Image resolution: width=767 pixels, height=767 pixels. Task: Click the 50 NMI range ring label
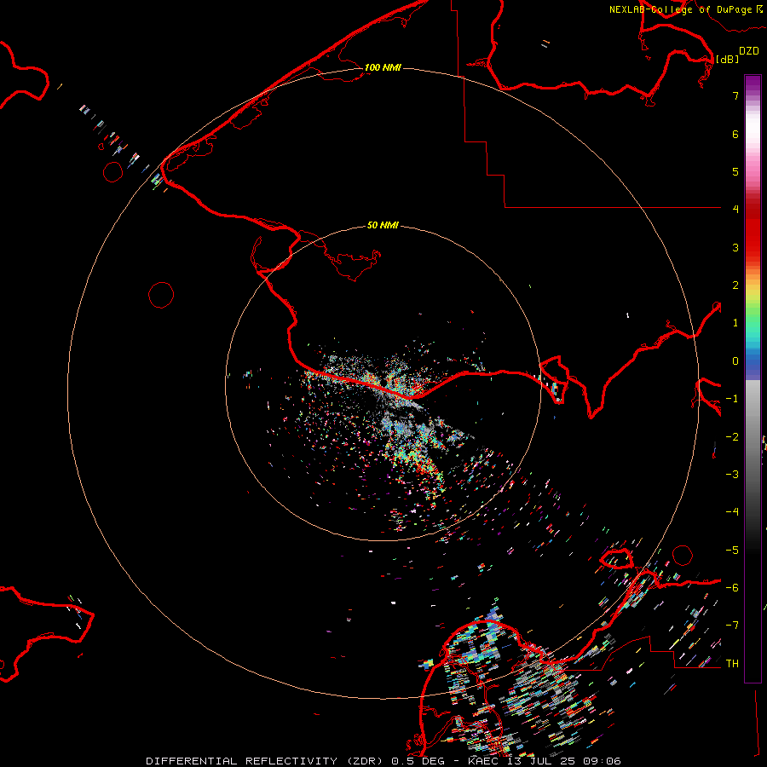pyautogui.click(x=383, y=225)
